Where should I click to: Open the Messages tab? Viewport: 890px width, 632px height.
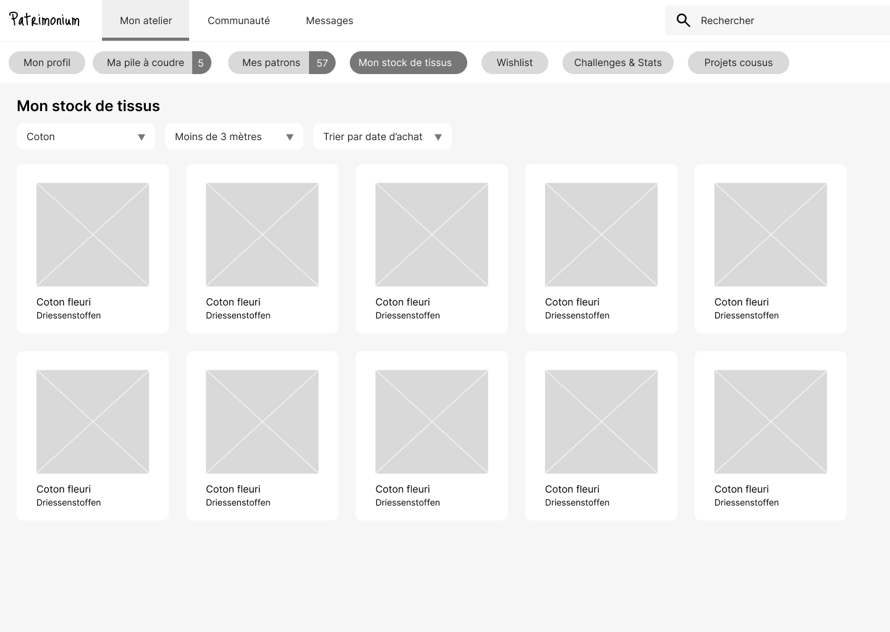click(x=329, y=20)
